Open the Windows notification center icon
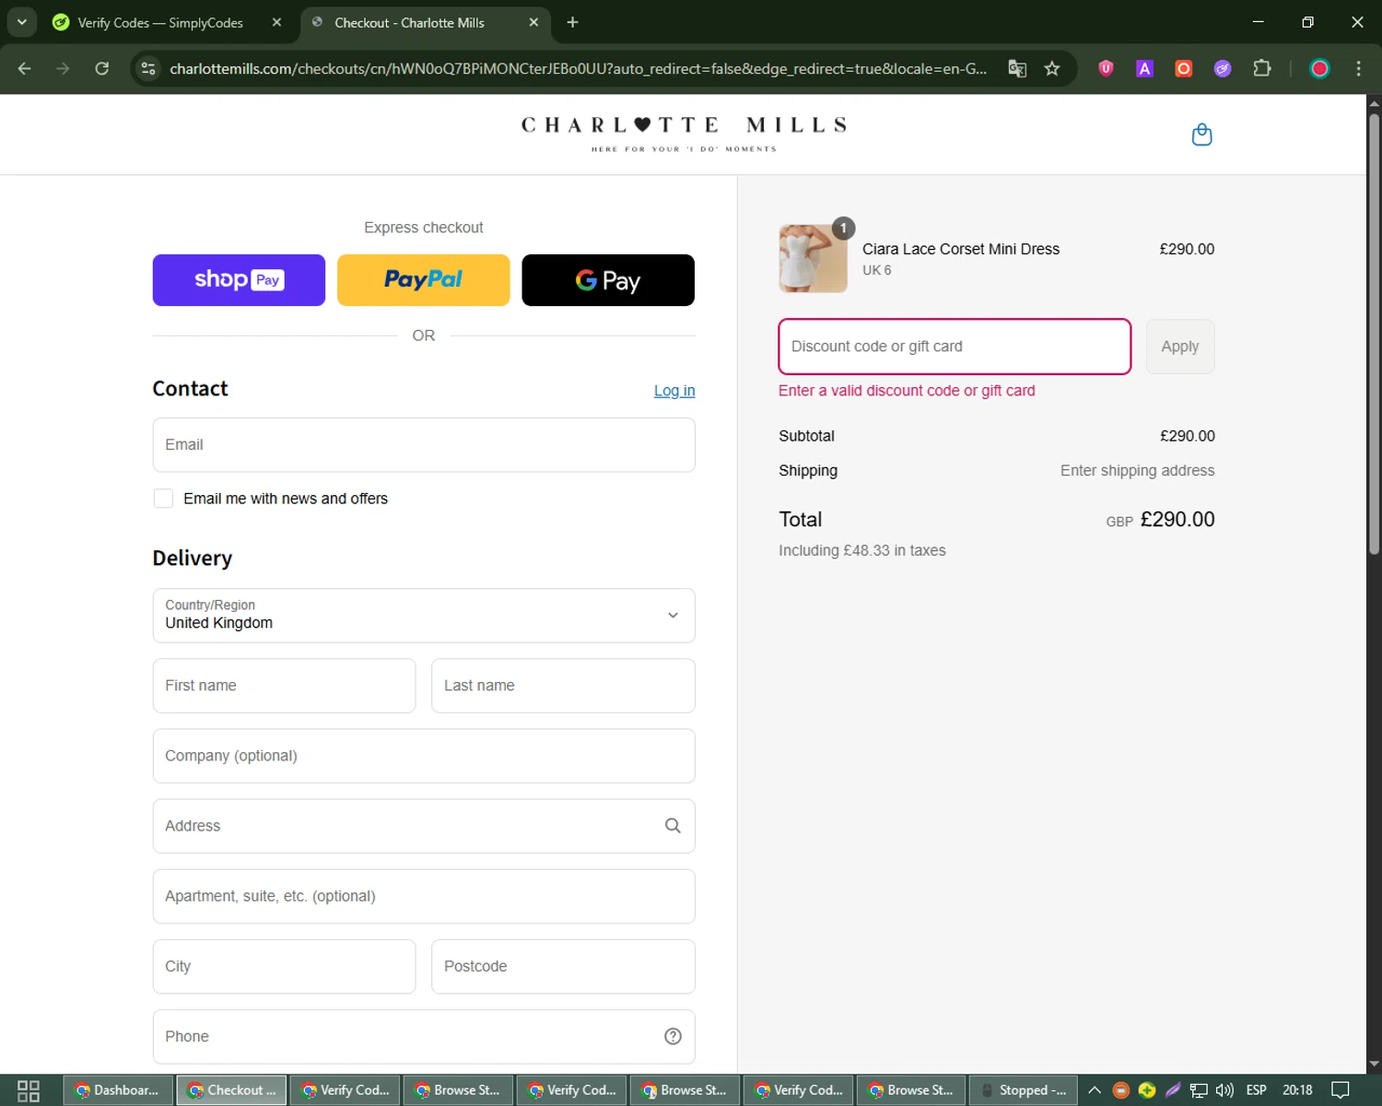The height and width of the screenshot is (1106, 1382). tap(1341, 1090)
